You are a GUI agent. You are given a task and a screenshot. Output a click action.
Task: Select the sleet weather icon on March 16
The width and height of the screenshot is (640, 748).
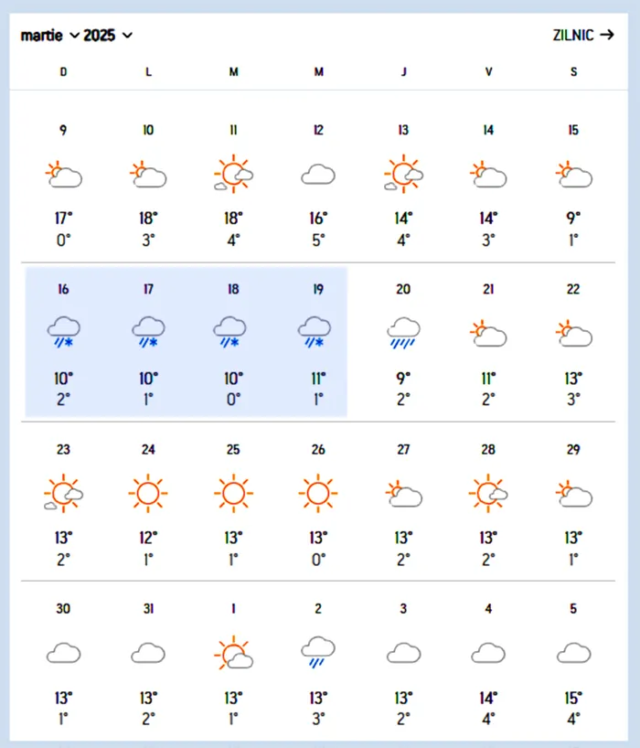coord(63,334)
